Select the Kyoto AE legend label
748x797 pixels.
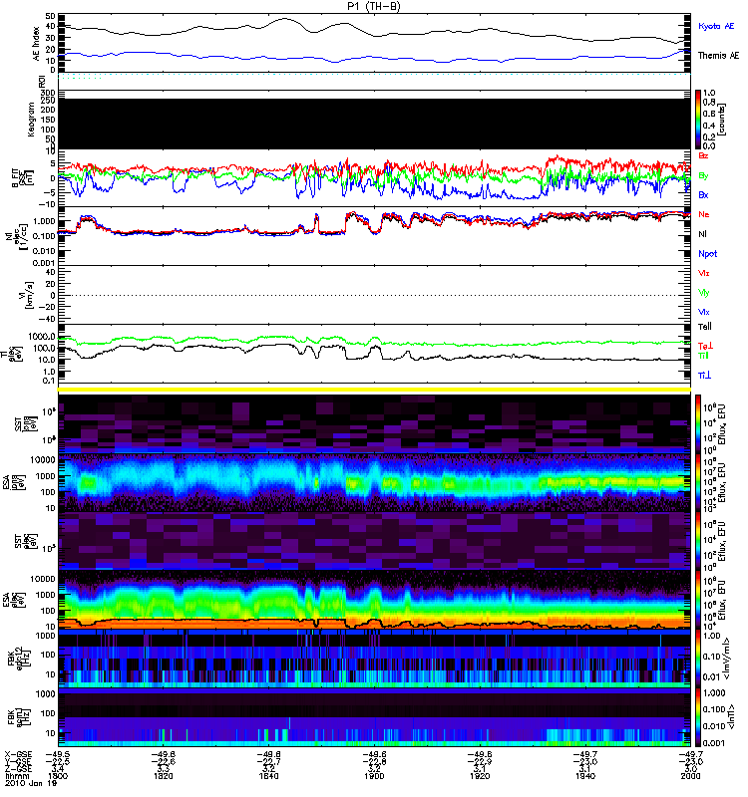coord(716,26)
